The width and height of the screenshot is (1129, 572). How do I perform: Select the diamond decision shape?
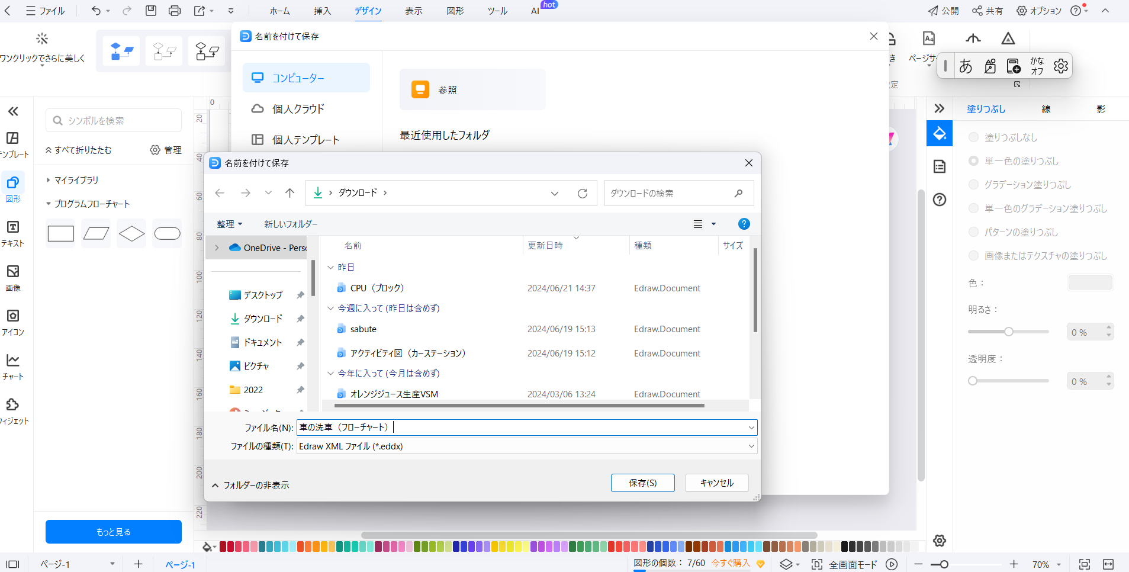(x=131, y=234)
